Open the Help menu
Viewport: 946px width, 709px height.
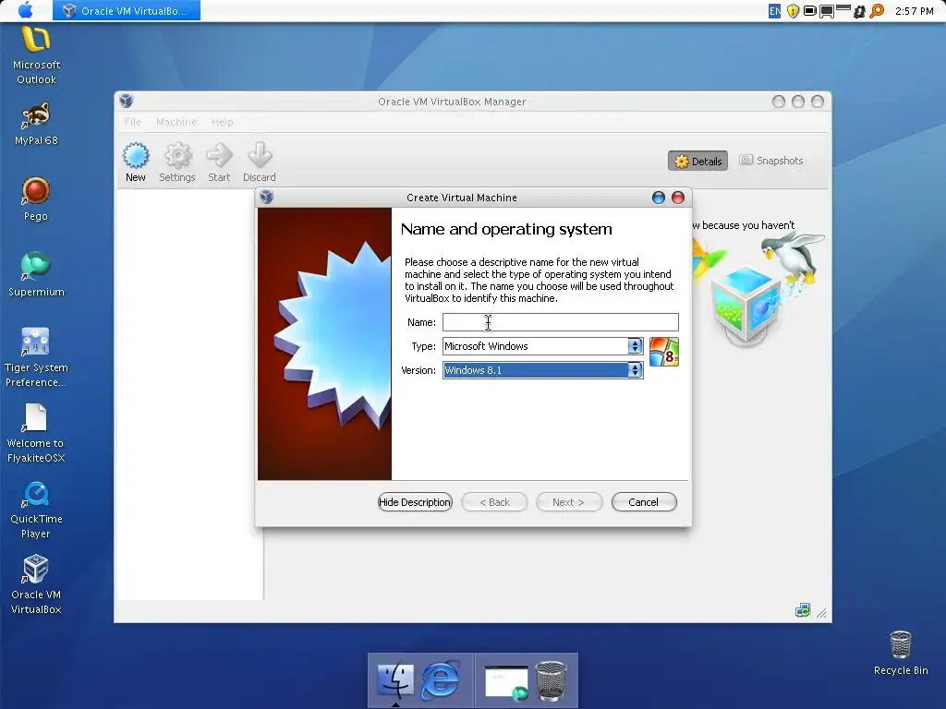point(222,122)
